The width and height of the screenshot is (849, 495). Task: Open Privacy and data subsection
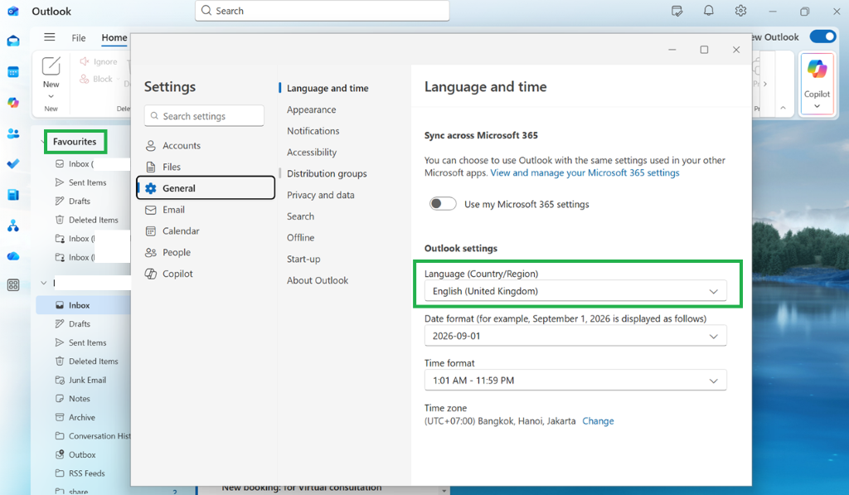[x=321, y=195]
